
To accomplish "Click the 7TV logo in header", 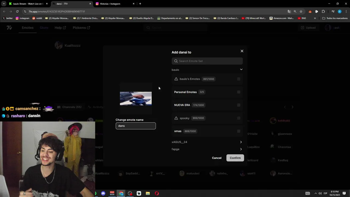I will (9, 28).
